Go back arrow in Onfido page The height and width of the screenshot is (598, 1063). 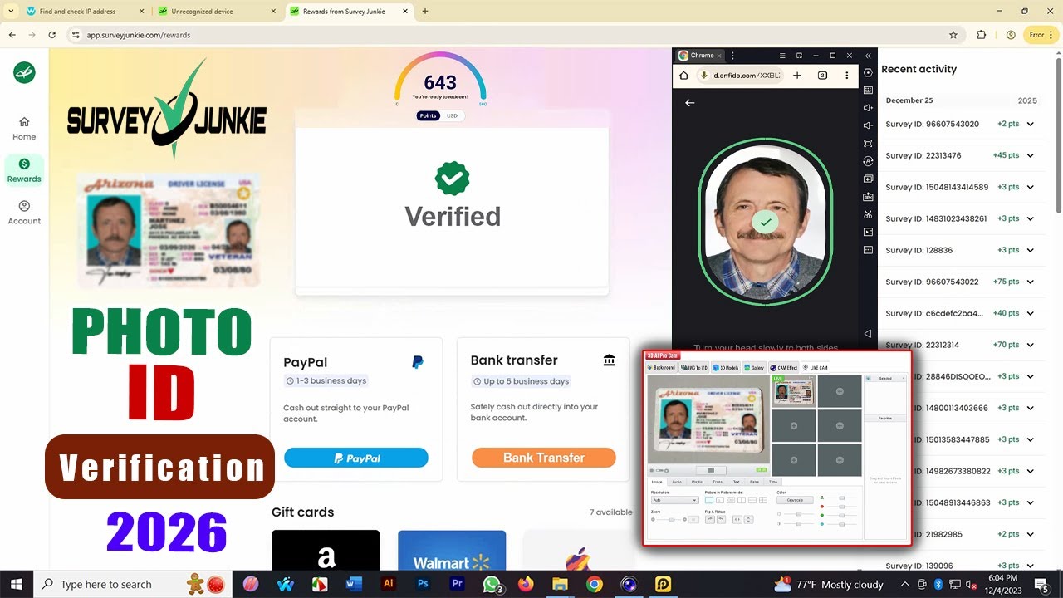689,103
